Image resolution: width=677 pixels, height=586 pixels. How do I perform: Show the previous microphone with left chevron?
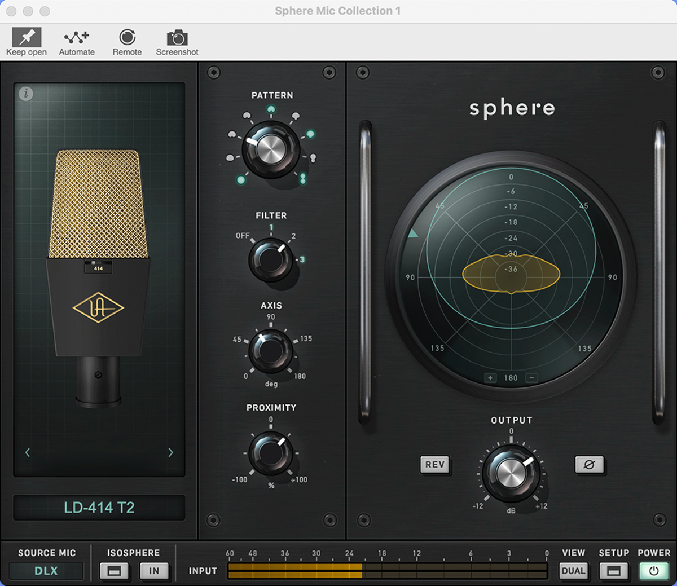coord(27,452)
